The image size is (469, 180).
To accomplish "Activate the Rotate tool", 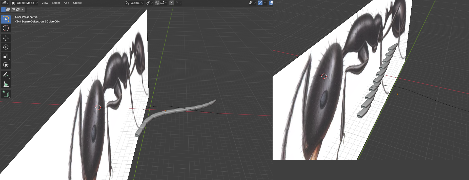I will (6, 47).
